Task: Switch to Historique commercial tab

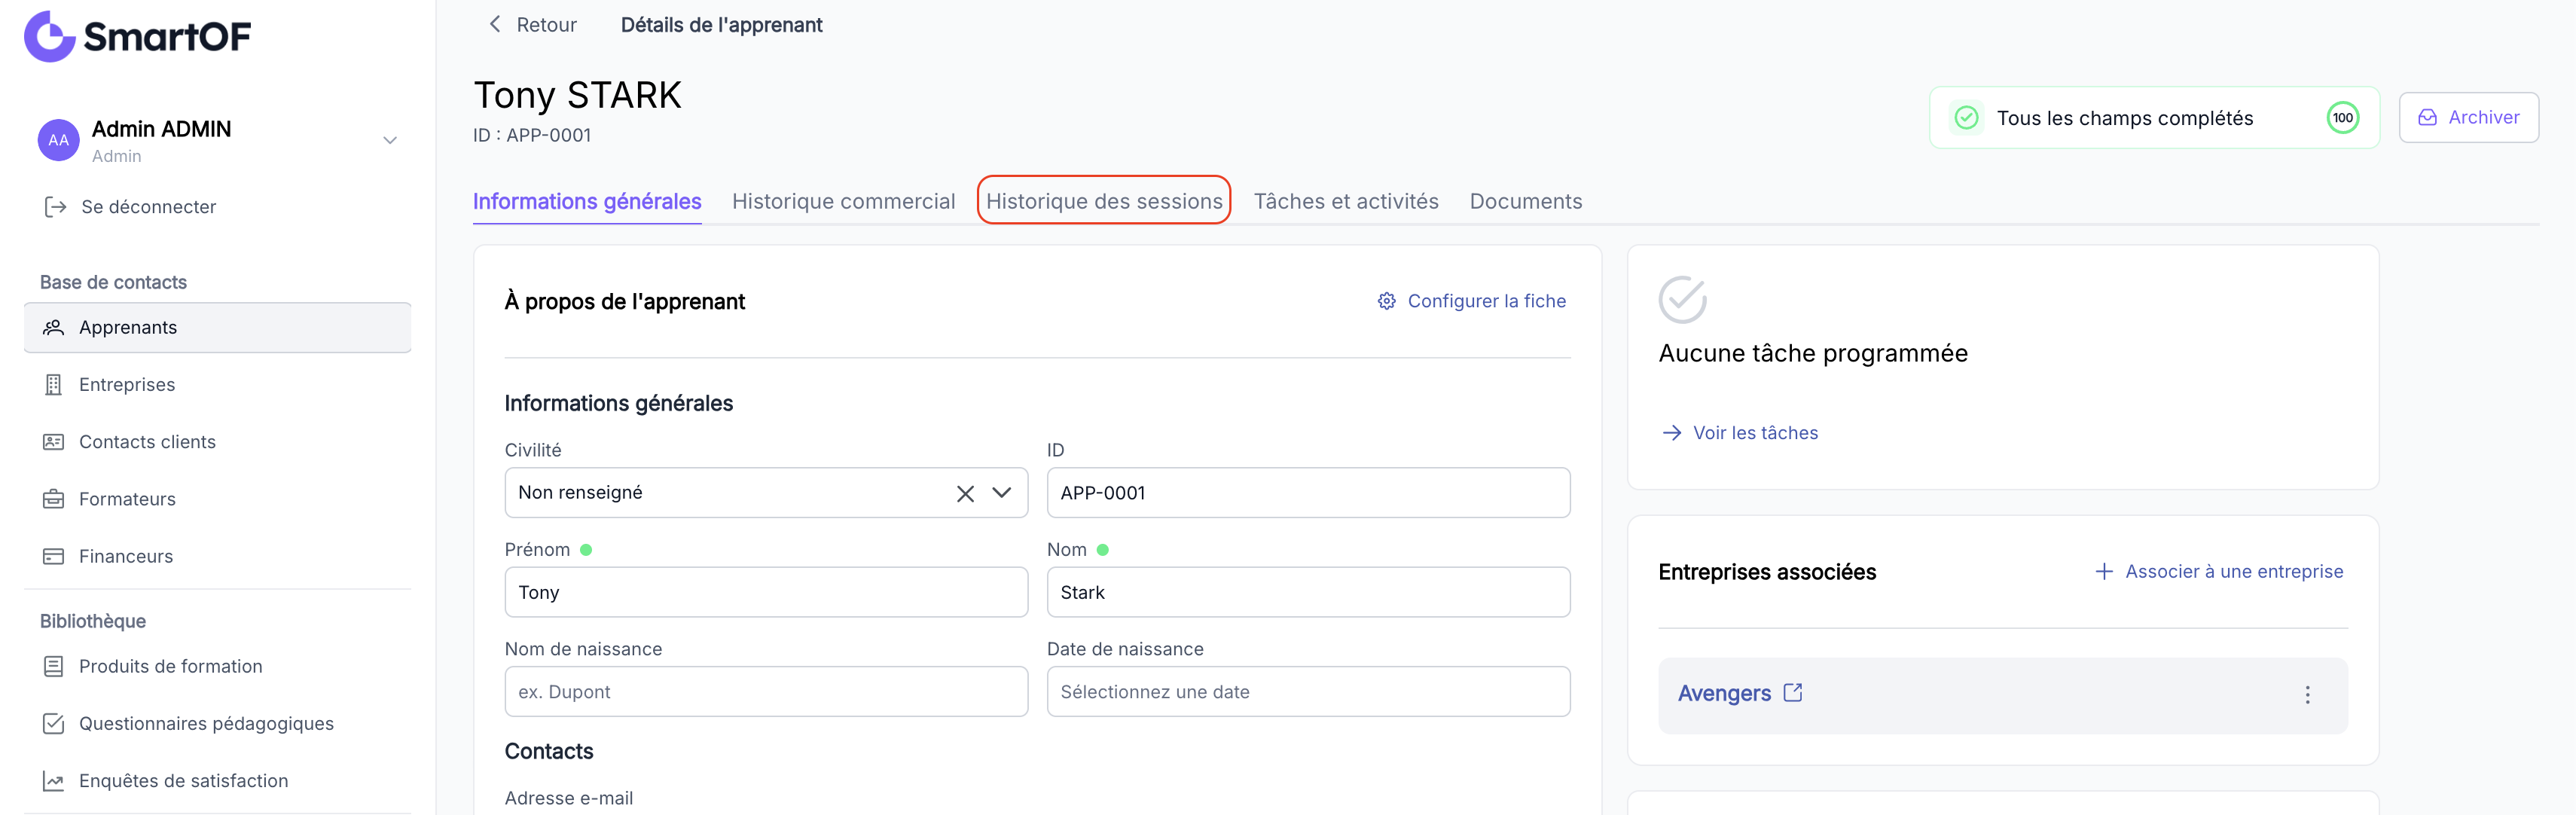Action: tap(843, 201)
